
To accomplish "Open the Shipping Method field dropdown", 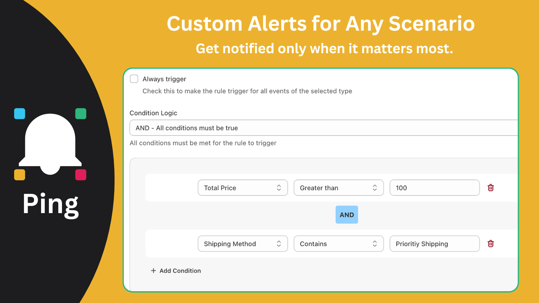I will click(x=243, y=243).
